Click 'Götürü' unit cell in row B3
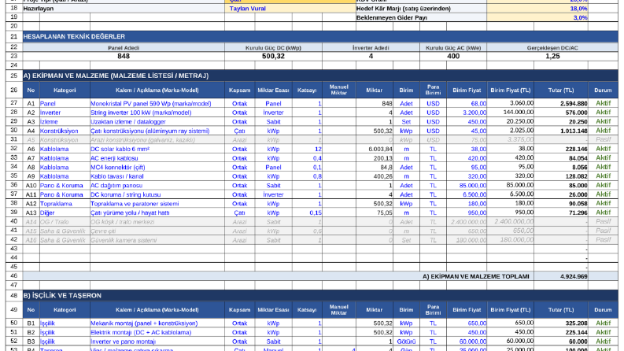The height and width of the screenshot is (351, 624). pyautogui.click(x=406, y=342)
